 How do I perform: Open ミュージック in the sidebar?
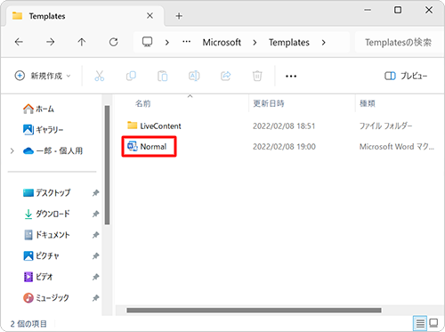point(46,297)
